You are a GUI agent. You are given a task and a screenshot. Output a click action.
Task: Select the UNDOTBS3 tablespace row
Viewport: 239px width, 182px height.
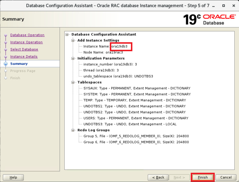(x=130, y=124)
